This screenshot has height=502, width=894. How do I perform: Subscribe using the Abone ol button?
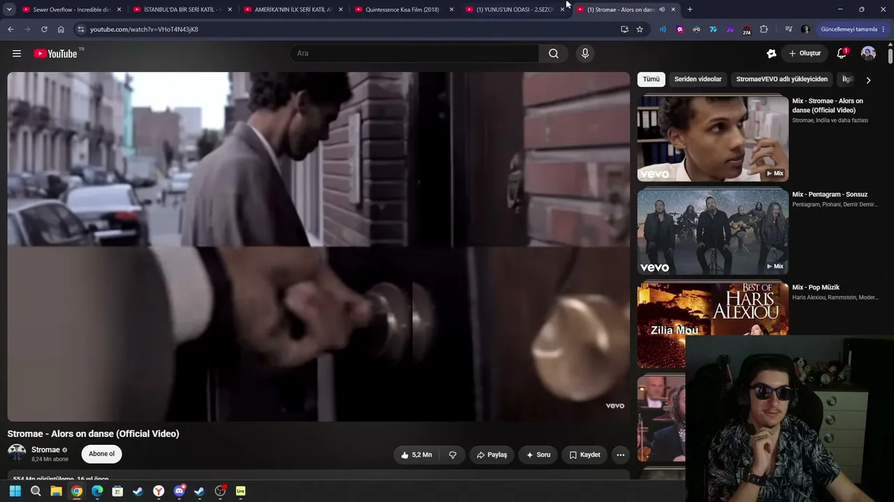(102, 454)
